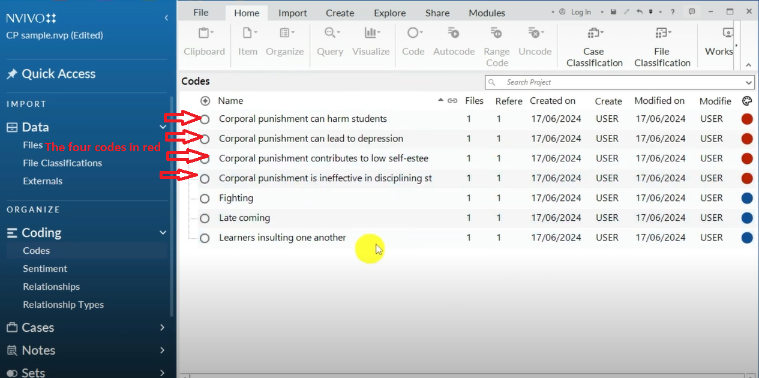Viewport: 759px width, 378px height.
Task: Click the Code ribbon button
Action: point(413,41)
